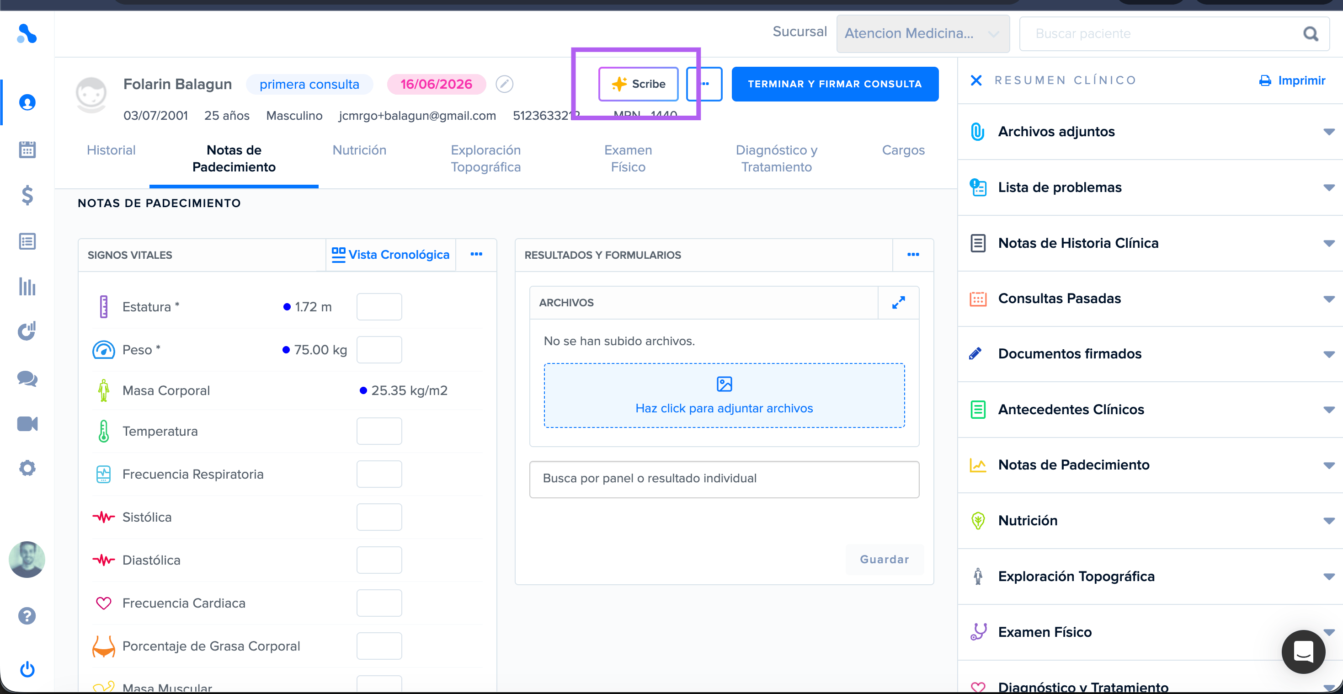Expand Notas de Padecimiento summary section

pyautogui.click(x=1328, y=465)
